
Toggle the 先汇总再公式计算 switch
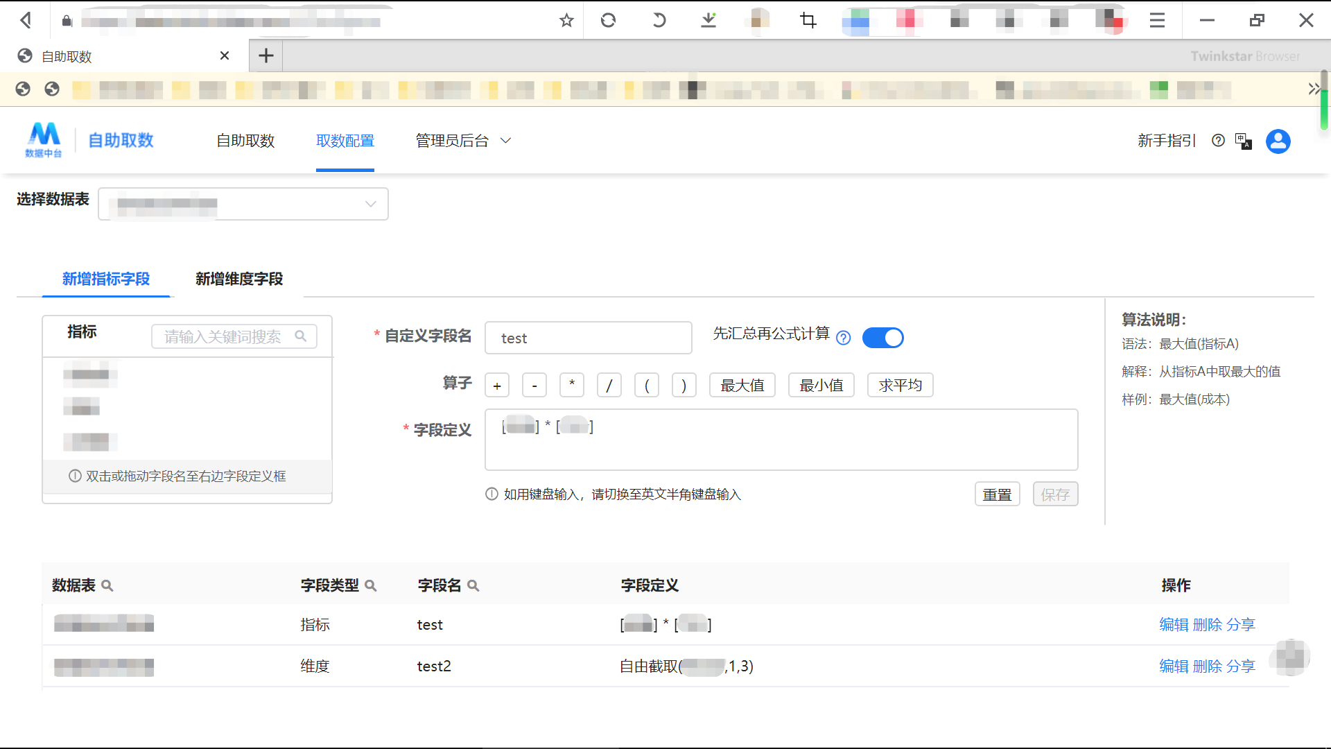[x=882, y=338]
